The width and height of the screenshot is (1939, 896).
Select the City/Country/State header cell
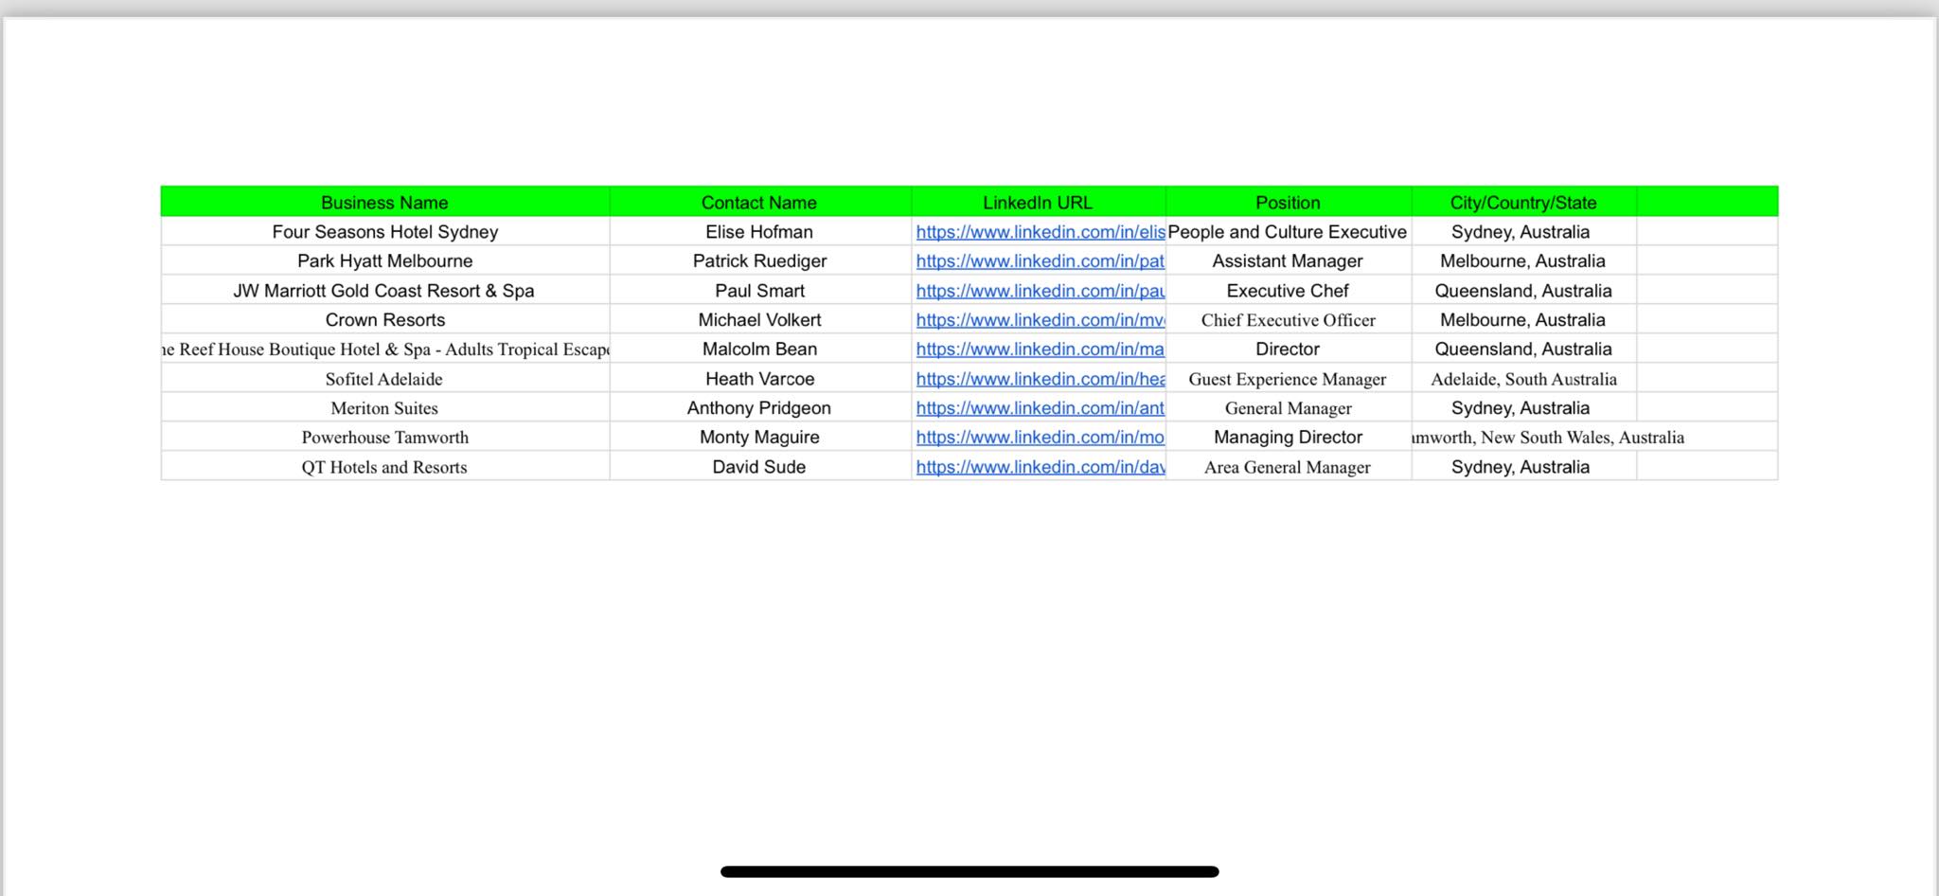tap(1524, 202)
